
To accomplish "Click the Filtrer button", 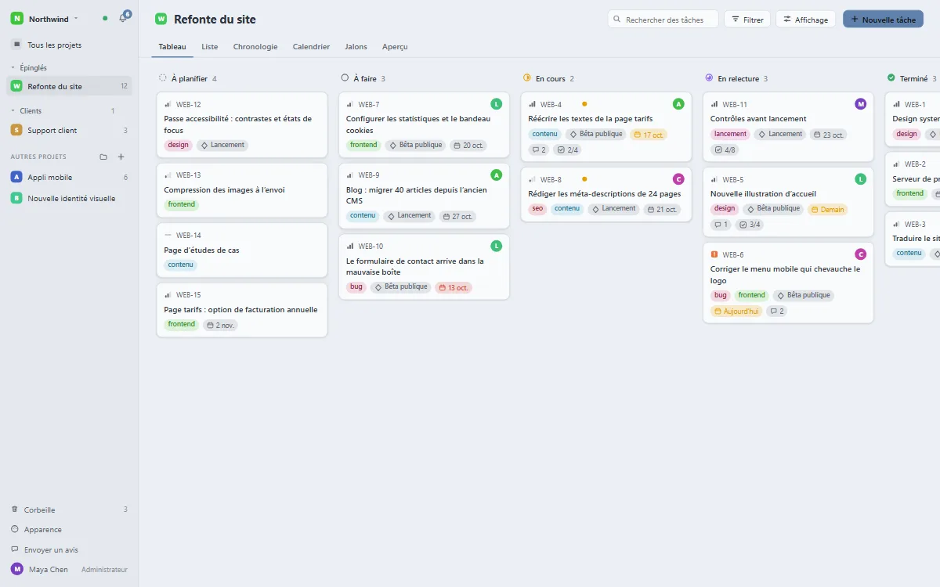I will (747, 20).
